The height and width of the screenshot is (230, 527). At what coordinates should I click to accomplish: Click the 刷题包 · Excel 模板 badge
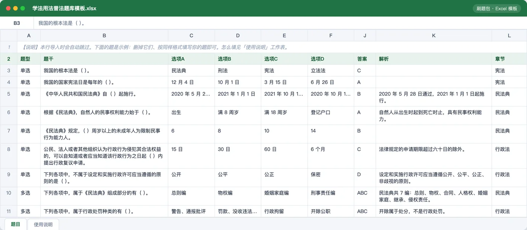click(497, 8)
